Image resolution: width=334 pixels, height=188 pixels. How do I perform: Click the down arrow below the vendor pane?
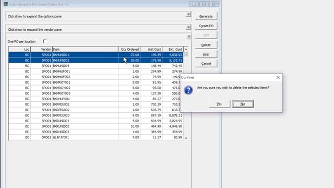189,37
